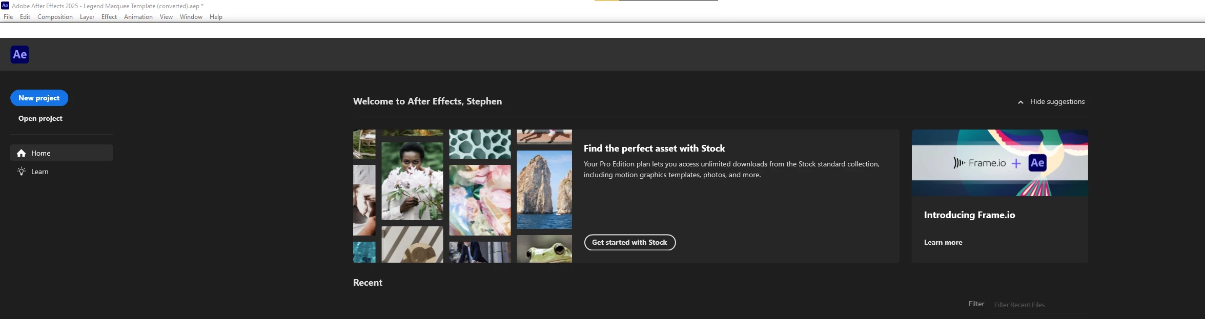Open the Edit menu
This screenshot has height=319, width=1205.
point(25,17)
